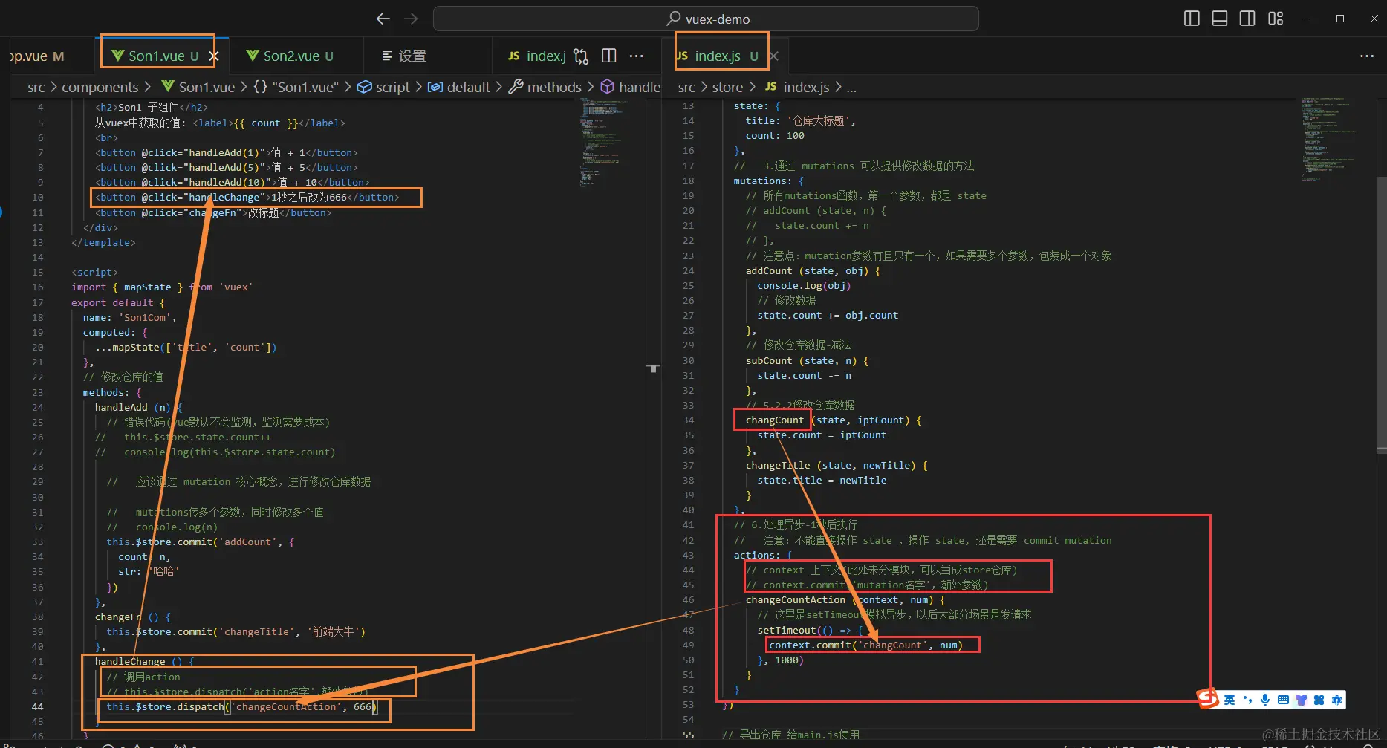This screenshot has height=748, width=1387.
Task: Open the vuex-demo command center search
Action: click(706, 19)
